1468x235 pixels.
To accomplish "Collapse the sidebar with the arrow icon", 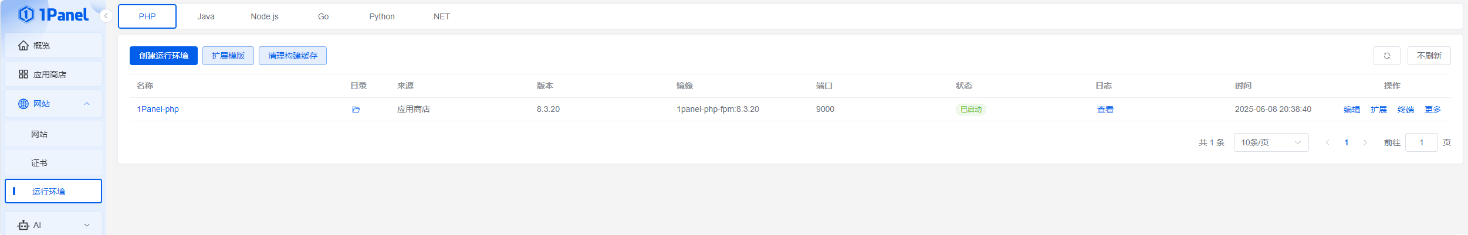I will 106,16.
